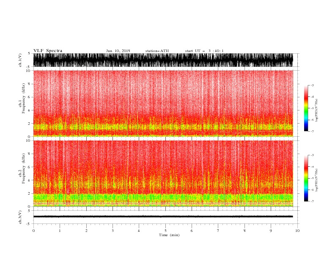335x259 pixels.
Task: Click the 'ch.1(V)' waveform axis label
Action: click(20, 60)
